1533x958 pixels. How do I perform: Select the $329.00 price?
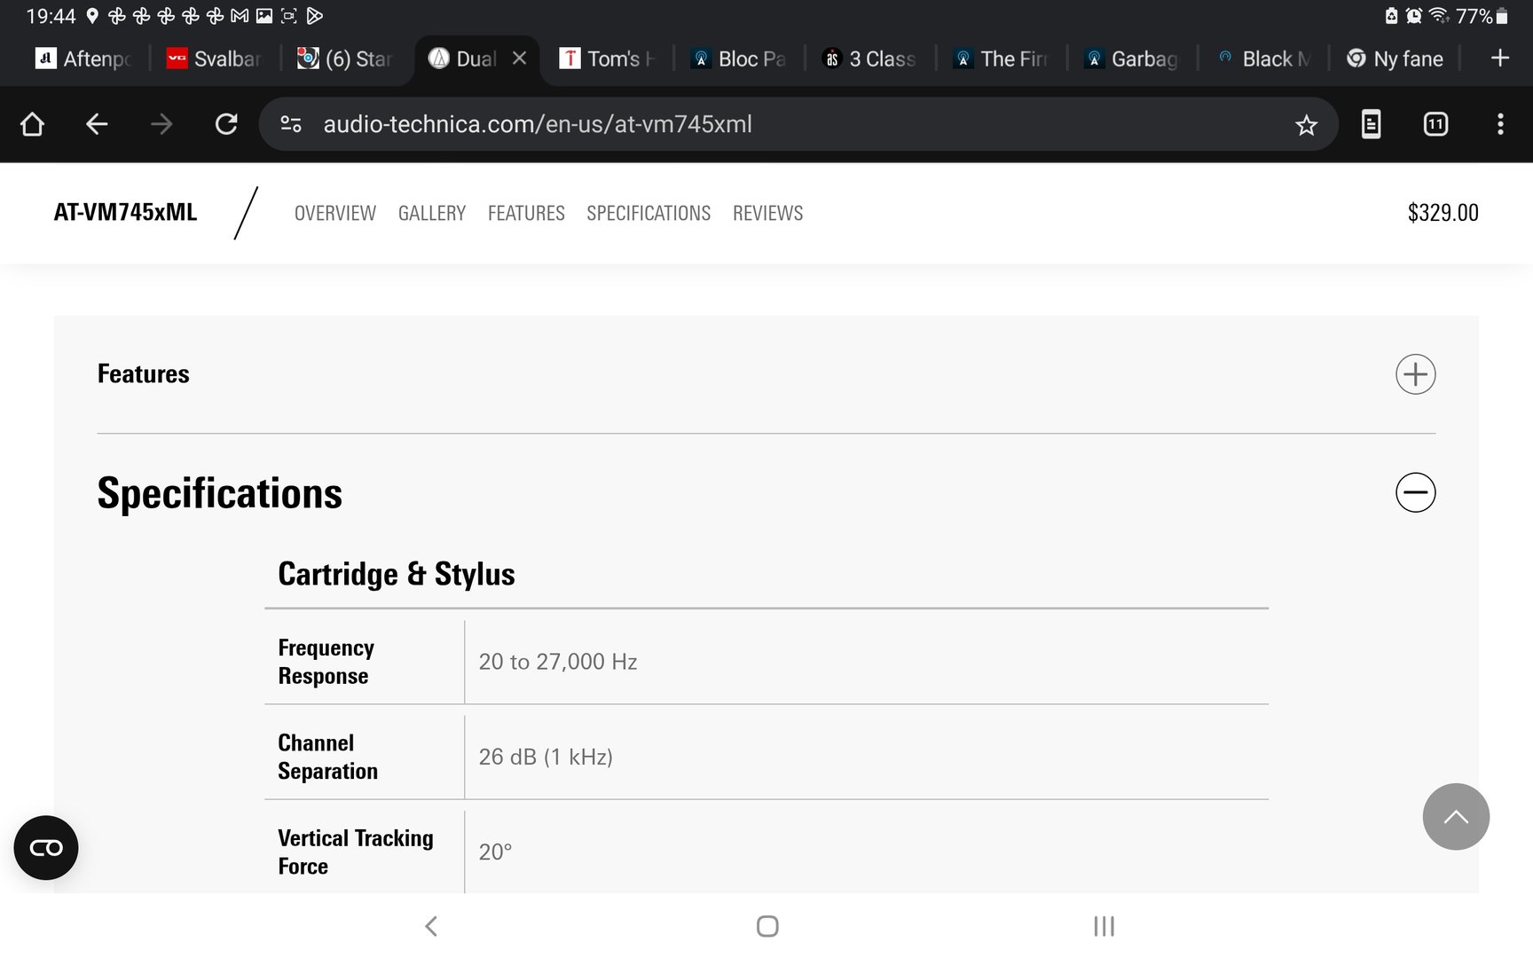(x=1443, y=213)
